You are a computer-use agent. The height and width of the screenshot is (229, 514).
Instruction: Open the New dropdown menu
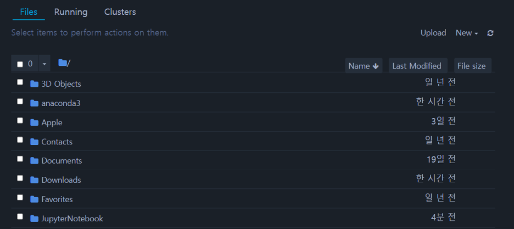(467, 33)
